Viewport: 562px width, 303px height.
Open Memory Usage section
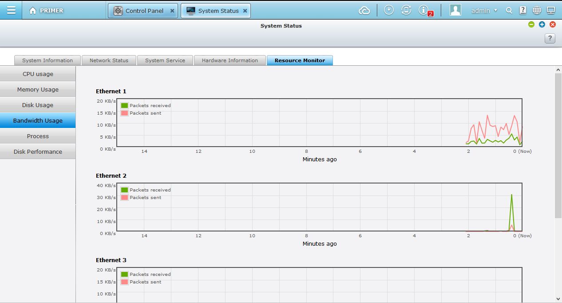tap(38, 90)
